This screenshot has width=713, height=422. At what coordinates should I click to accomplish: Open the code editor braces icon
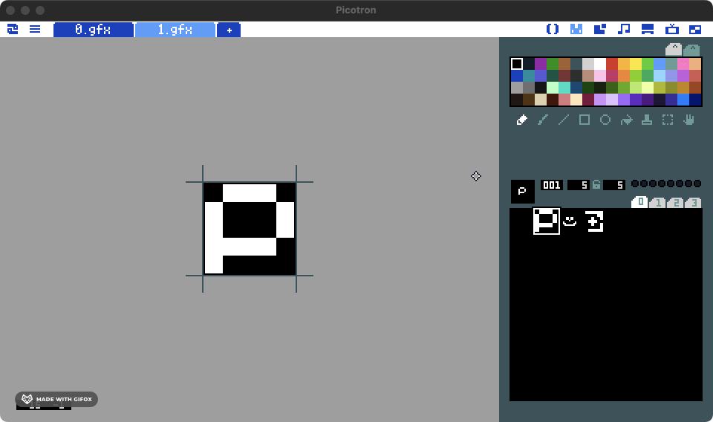tap(552, 29)
